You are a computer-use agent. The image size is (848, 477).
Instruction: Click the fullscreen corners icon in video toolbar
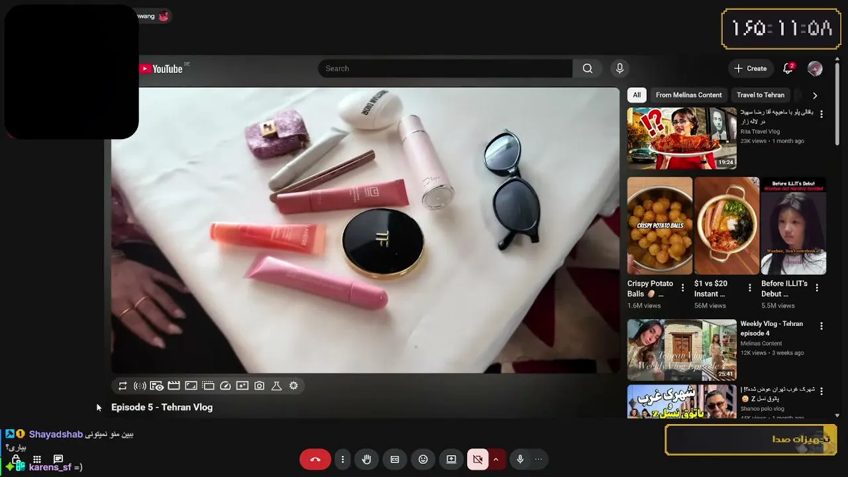[x=191, y=386]
